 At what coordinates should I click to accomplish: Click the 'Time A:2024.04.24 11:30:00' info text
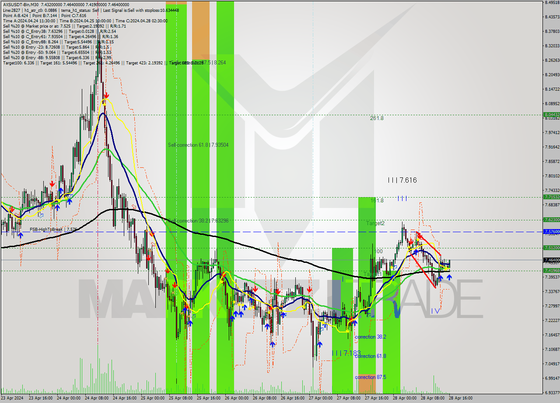(29, 21)
